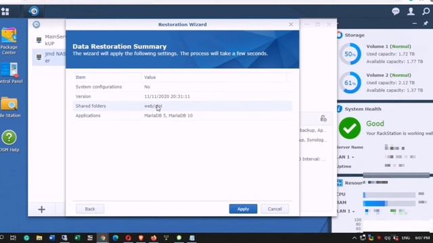
Task: Open Control Panel desktop shortcut
Action: [11, 73]
